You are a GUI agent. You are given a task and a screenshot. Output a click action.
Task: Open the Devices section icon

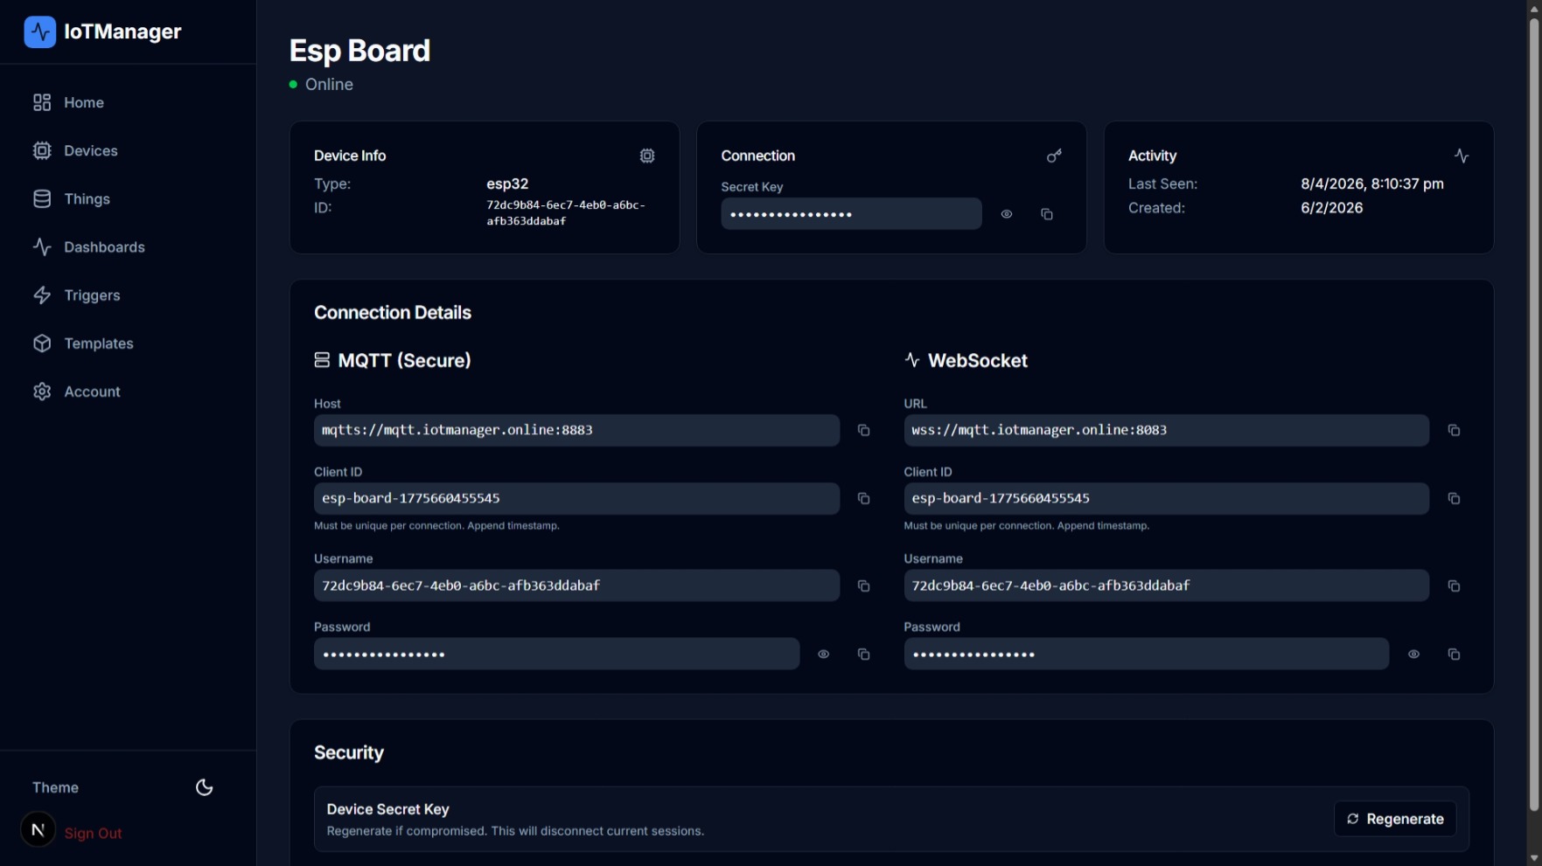click(x=41, y=150)
